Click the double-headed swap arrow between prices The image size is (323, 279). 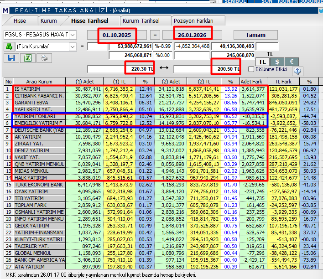click(164, 68)
